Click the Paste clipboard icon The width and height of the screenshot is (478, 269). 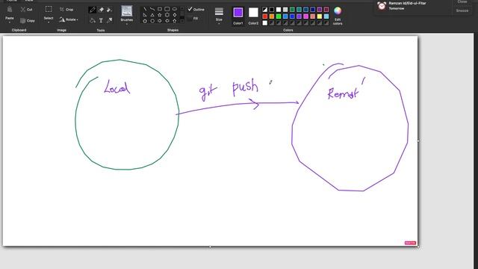tap(10, 10)
